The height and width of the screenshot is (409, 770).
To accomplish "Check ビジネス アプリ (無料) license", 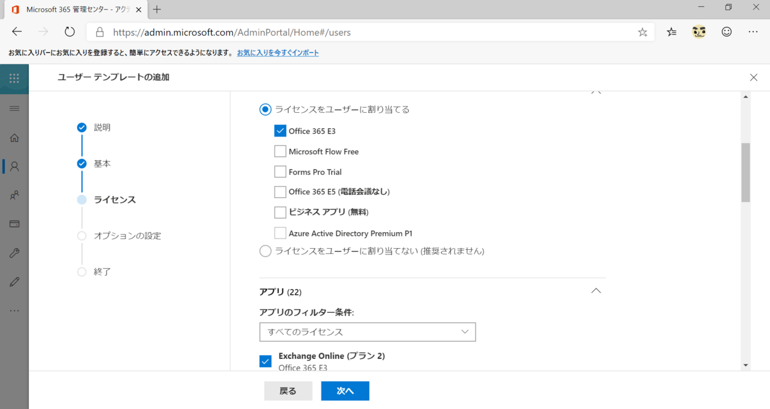I will pos(280,212).
